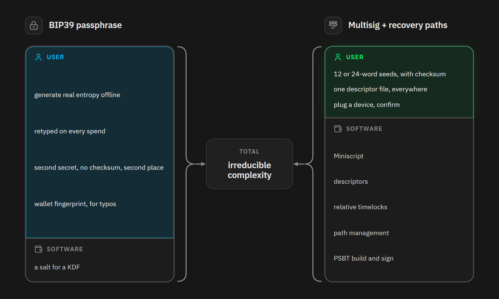Click the 'irreducible complexity' center box

click(x=249, y=164)
